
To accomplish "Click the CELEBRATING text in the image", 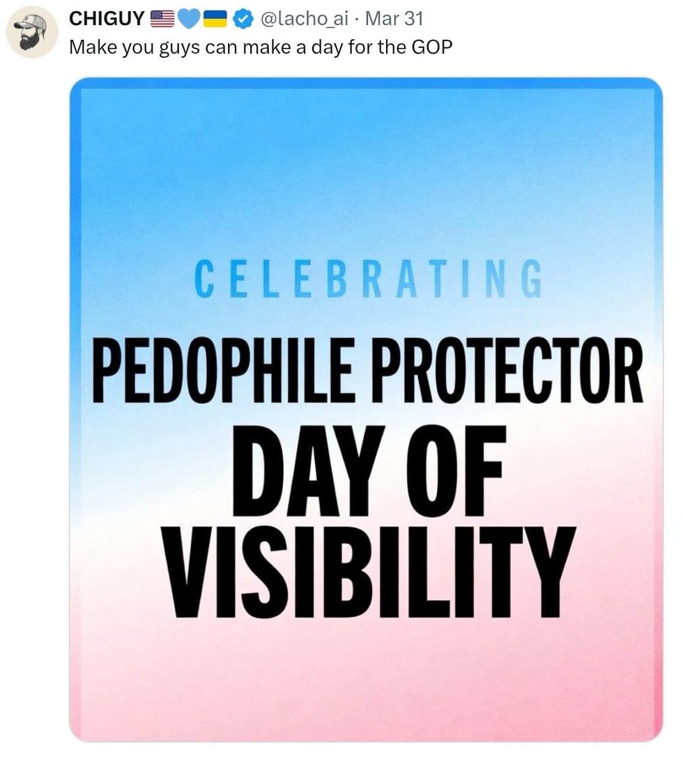I will [x=367, y=279].
